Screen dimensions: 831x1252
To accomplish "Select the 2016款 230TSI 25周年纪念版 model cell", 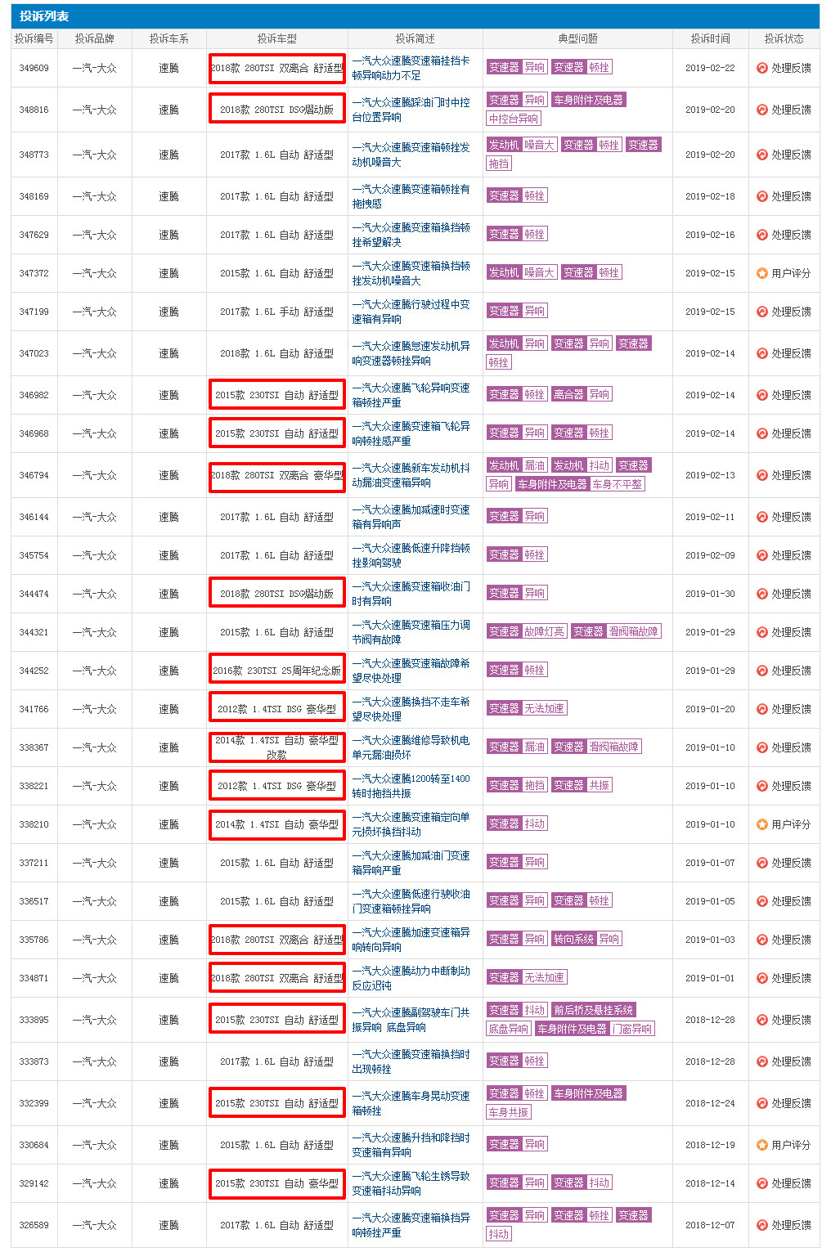I will pos(276,671).
